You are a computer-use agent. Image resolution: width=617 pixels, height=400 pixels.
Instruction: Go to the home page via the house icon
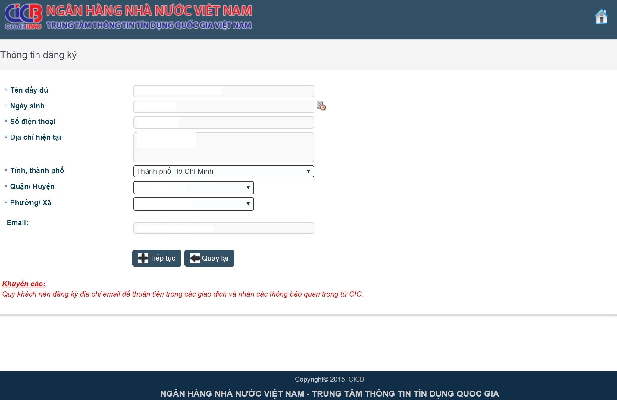tap(601, 17)
